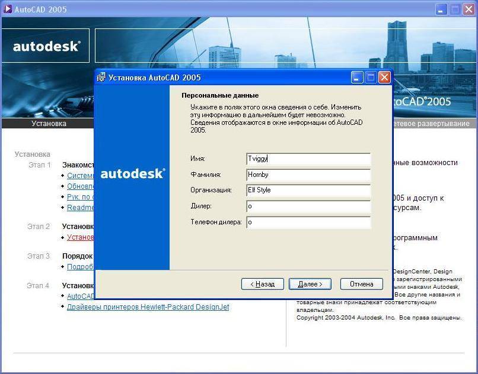Click the Организация: label
Viewport: 478px width, 374px height.
[211, 190]
